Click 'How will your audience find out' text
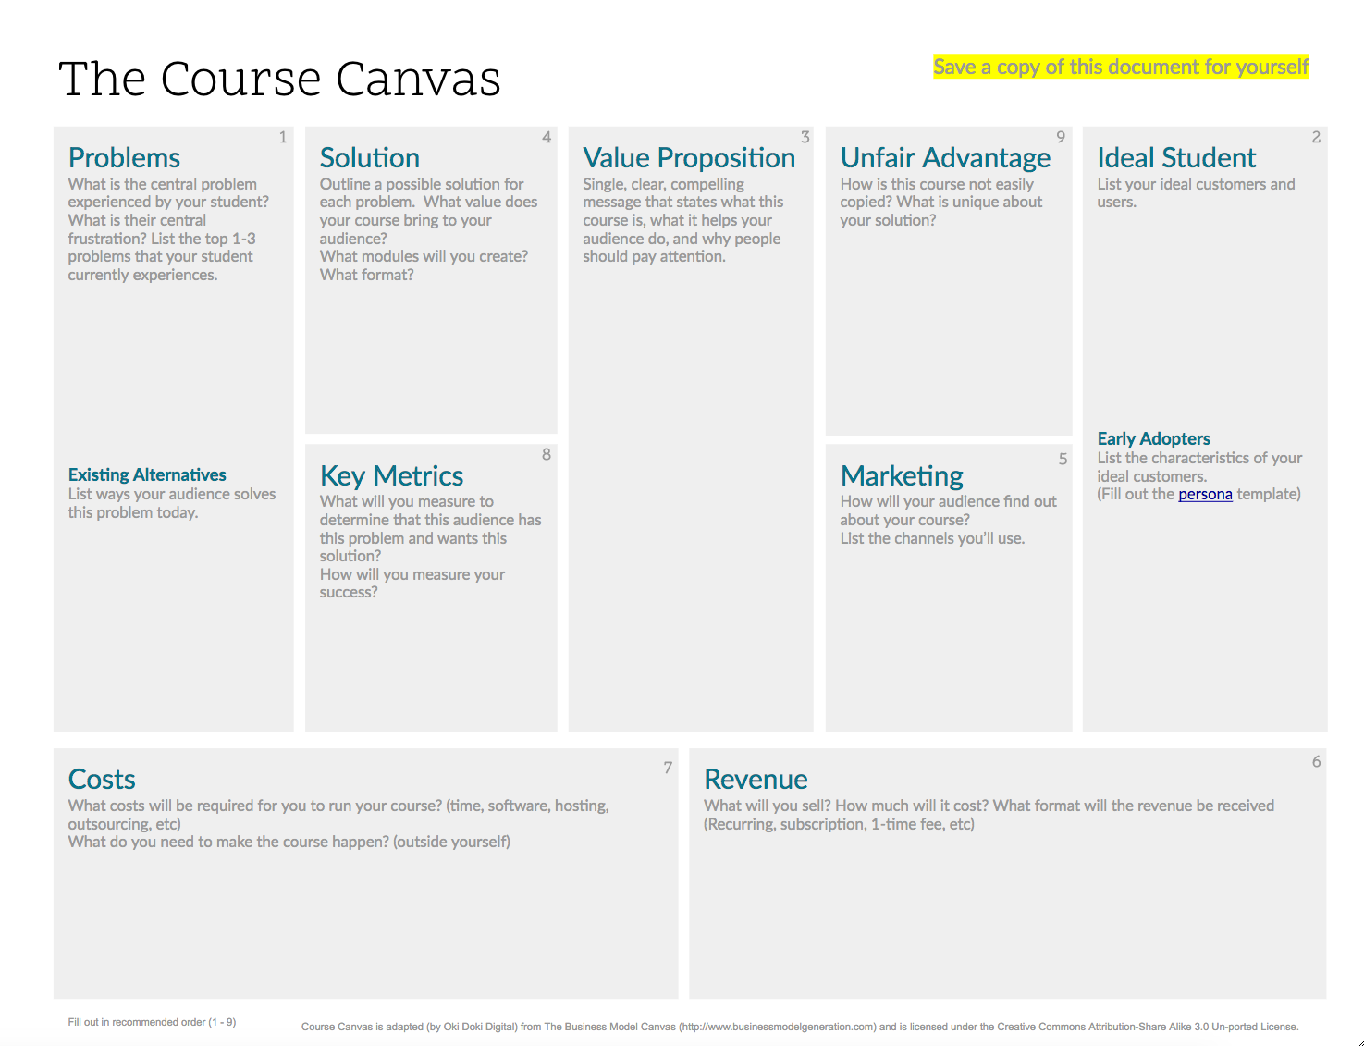The width and height of the screenshot is (1364, 1046). 949,511
